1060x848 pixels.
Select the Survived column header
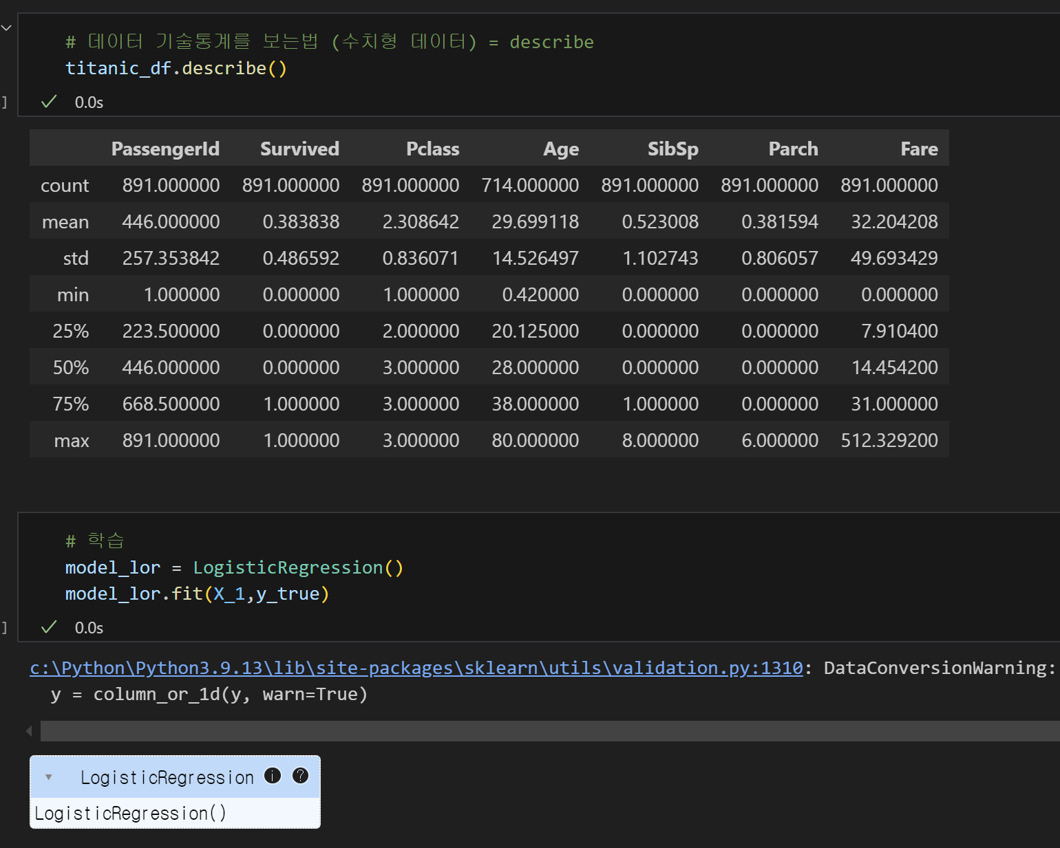pos(299,149)
